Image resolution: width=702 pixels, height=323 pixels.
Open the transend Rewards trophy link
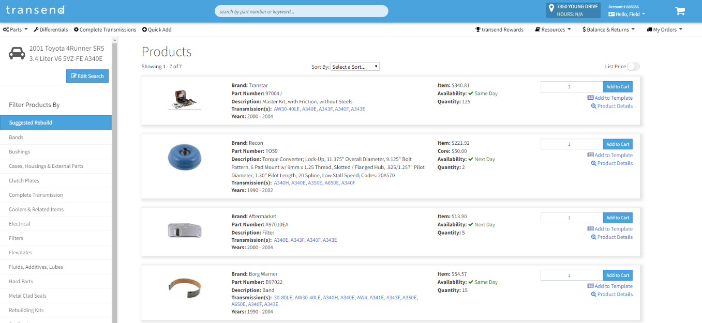[499, 30]
